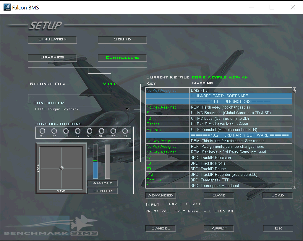
Task: Click joystick button indicator S1
Action: 42,131
